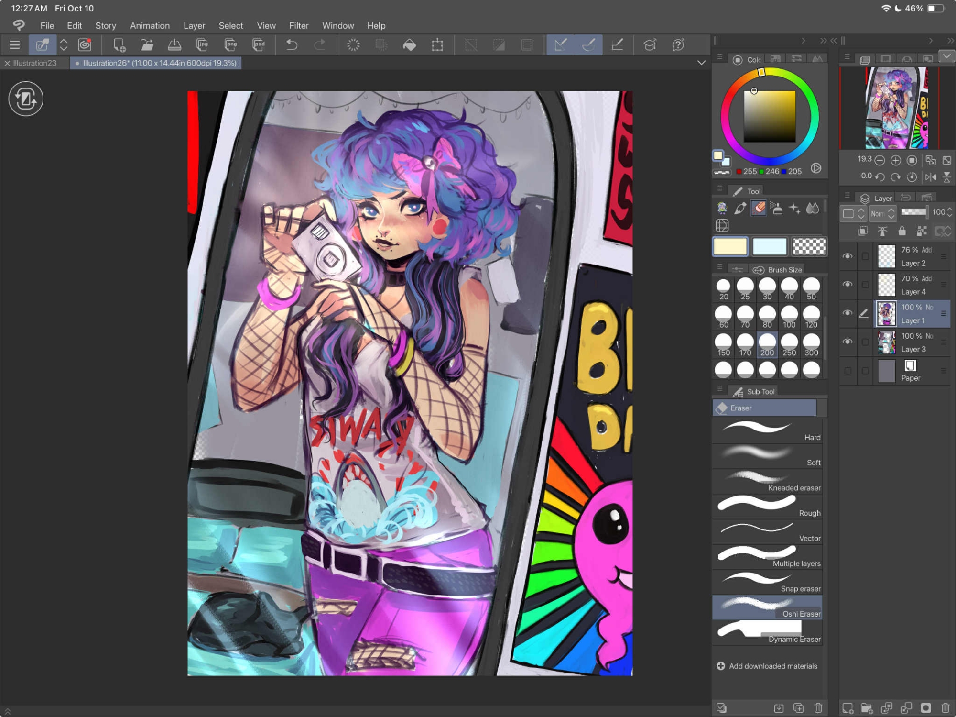Click the Undo arrow in toolbar
This screenshot has width=956, height=717.
[292, 45]
